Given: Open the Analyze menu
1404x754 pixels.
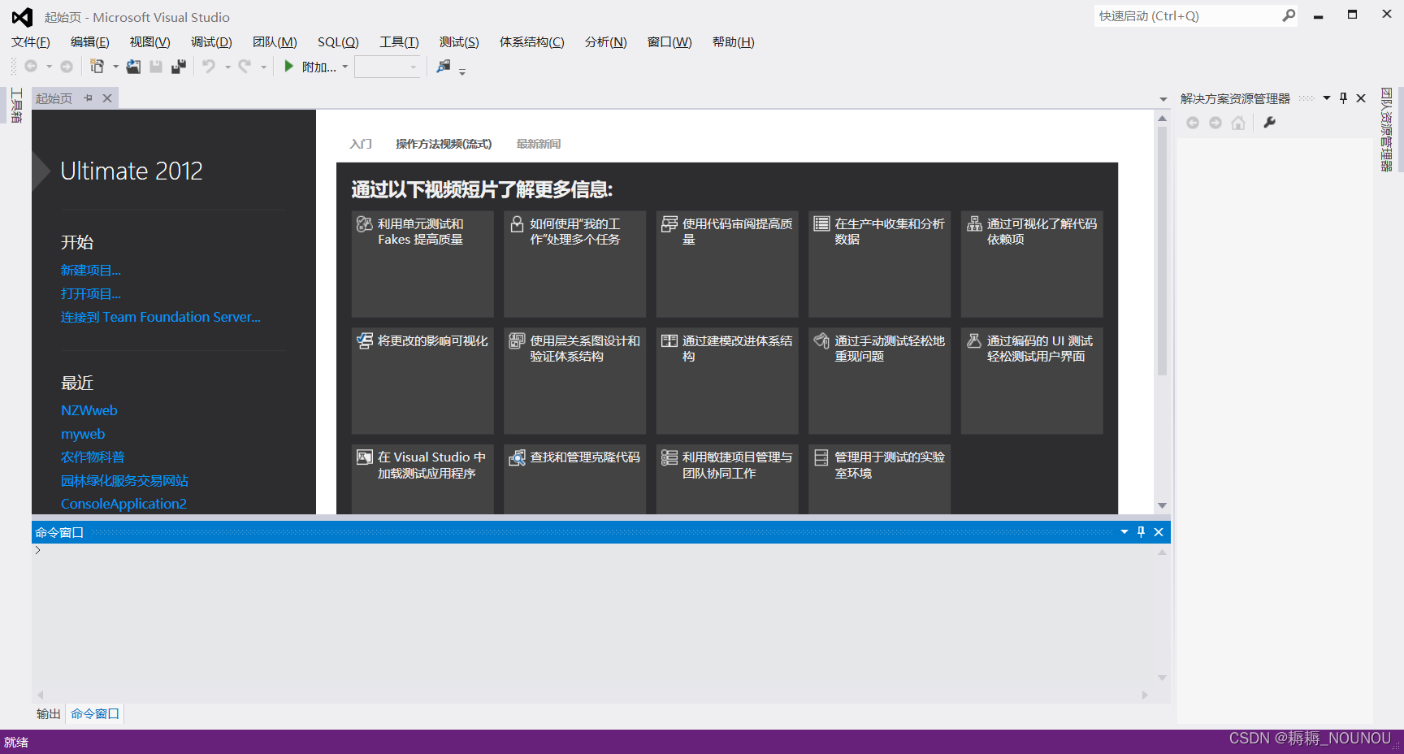Looking at the screenshot, I should pyautogui.click(x=605, y=42).
